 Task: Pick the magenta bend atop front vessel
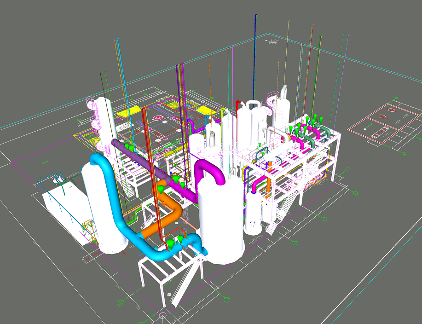[x=208, y=168]
